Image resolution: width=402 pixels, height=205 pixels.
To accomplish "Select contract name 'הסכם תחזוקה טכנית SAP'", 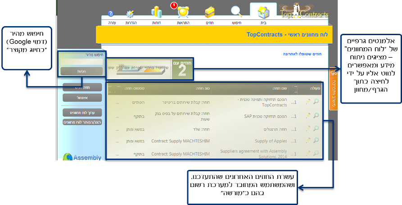I will [266, 116].
